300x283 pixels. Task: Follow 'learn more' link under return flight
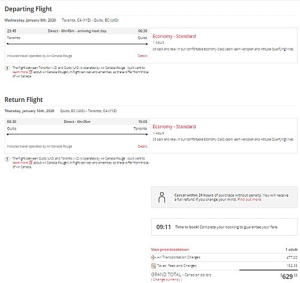click(x=20, y=162)
